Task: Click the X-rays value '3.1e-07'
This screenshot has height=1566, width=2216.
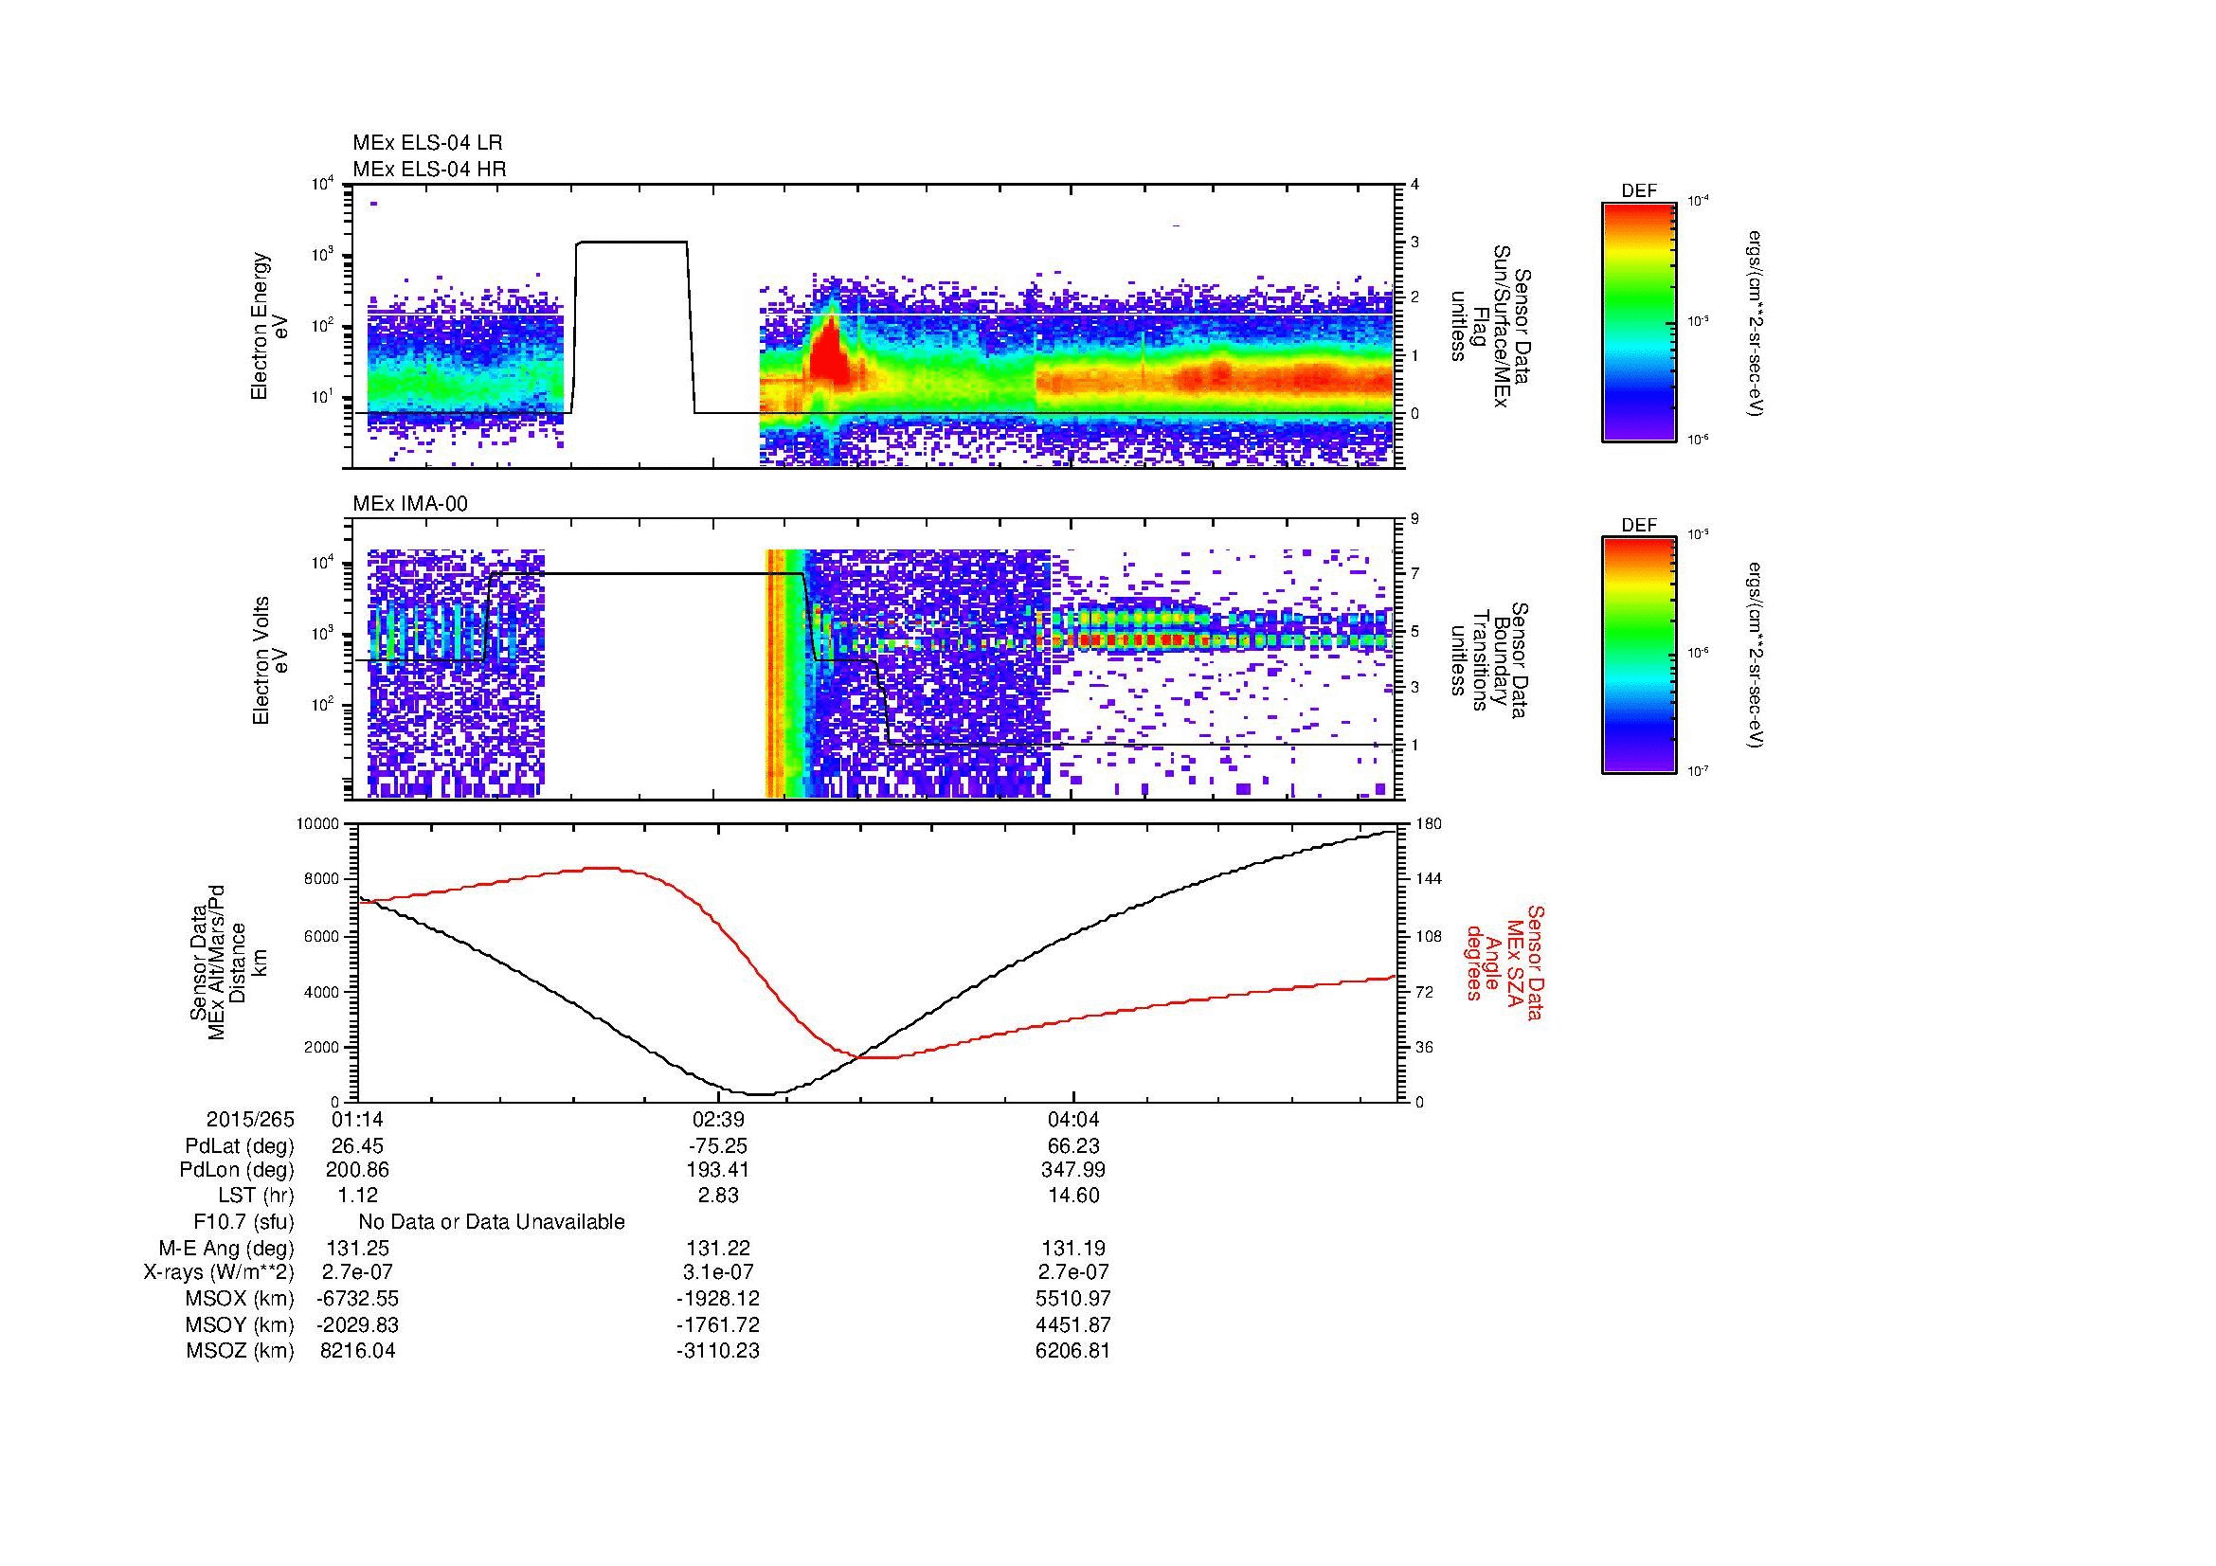Action: pos(718,1272)
